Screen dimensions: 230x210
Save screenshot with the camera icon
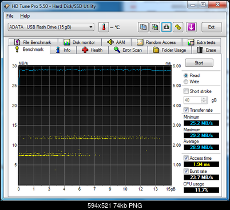(x=166, y=27)
